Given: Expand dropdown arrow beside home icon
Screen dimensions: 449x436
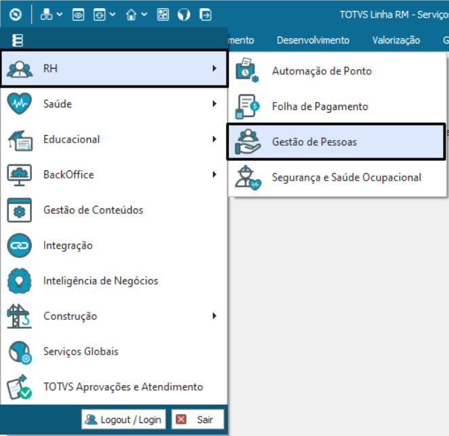Looking at the screenshot, I should (x=144, y=14).
